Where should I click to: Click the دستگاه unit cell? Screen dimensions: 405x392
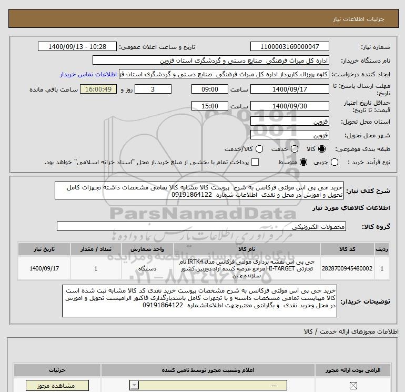point(147,268)
